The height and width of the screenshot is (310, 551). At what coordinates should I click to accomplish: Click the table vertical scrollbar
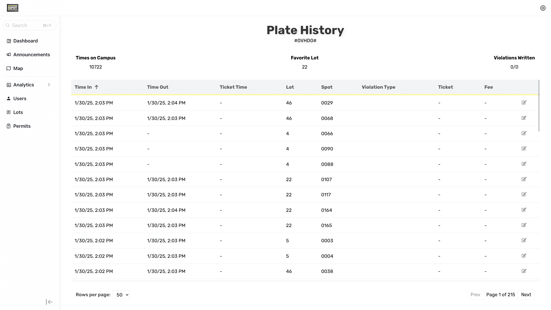tap(539, 106)
